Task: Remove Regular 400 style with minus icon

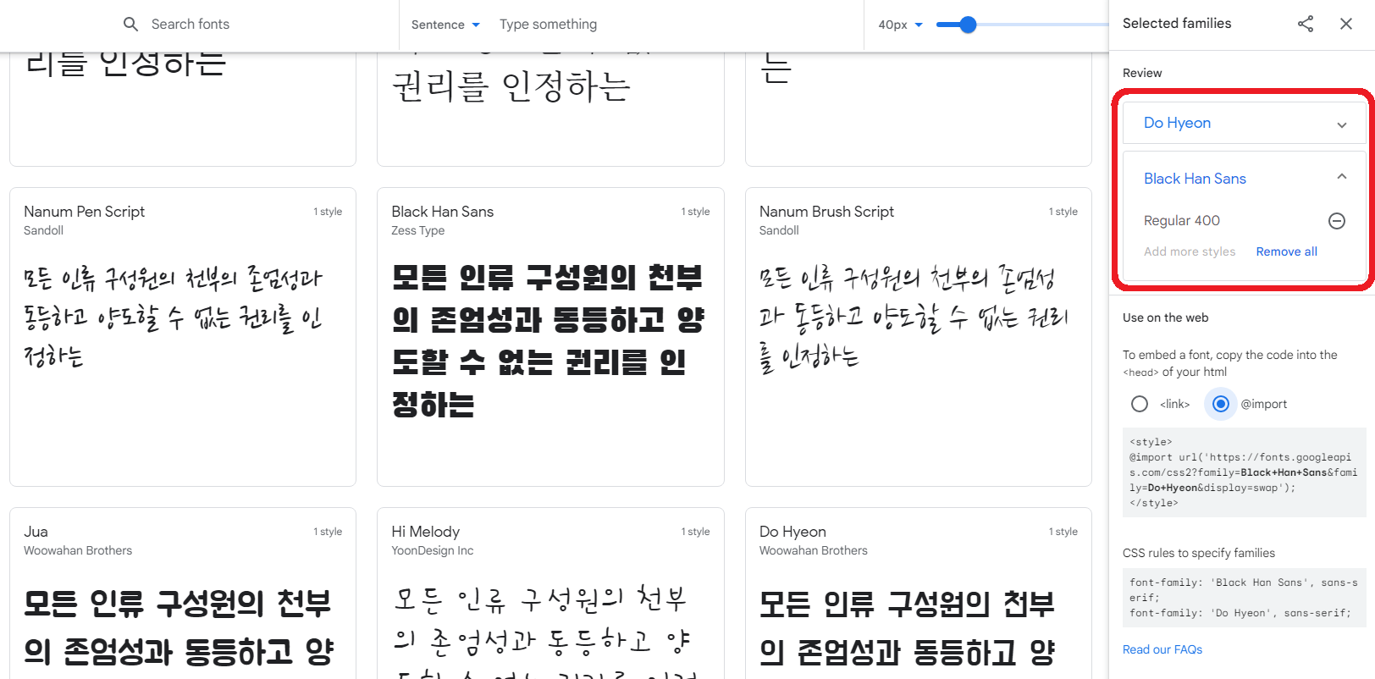Action: [x=1337, y=221]
